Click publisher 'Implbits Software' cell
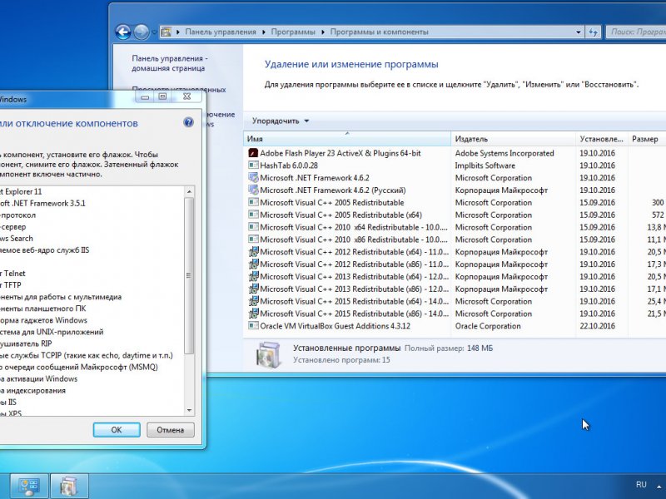This screenshot has height=499, width=666. coord(485,166)
